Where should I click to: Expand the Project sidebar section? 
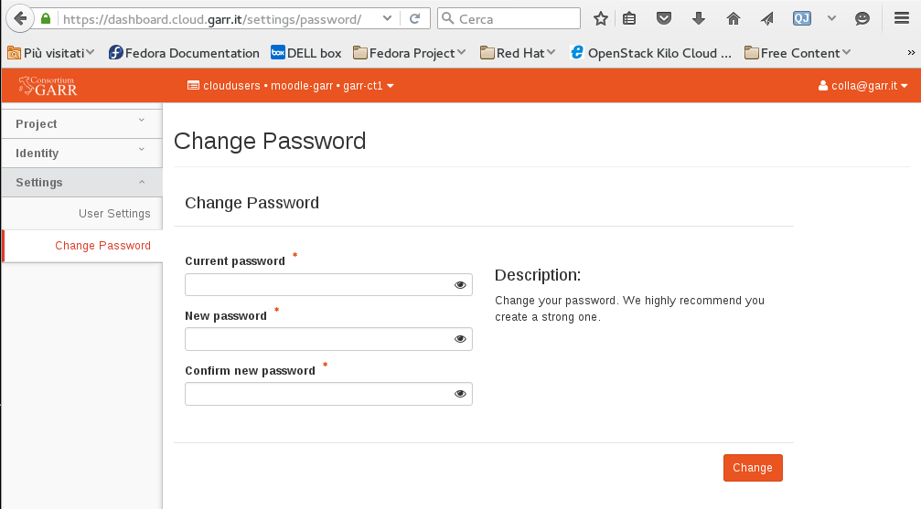(x=80, y=124)
